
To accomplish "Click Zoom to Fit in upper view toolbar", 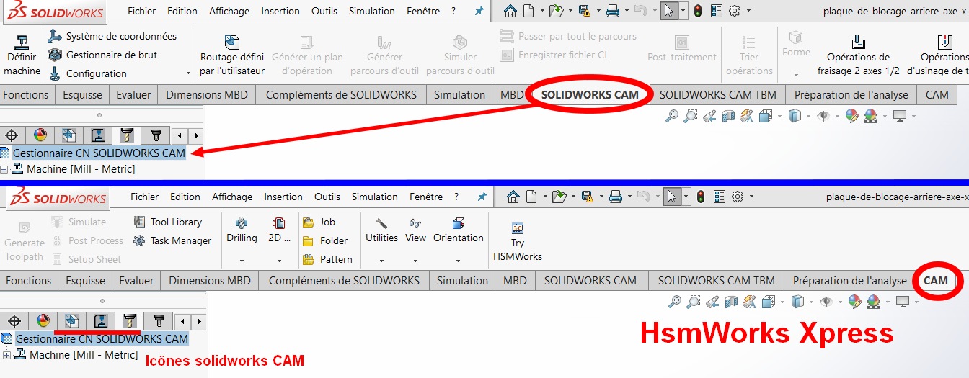I will [x=672, y=116].
